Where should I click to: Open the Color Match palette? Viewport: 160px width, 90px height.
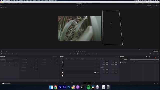pyautogui.click(x=5, y=54)
